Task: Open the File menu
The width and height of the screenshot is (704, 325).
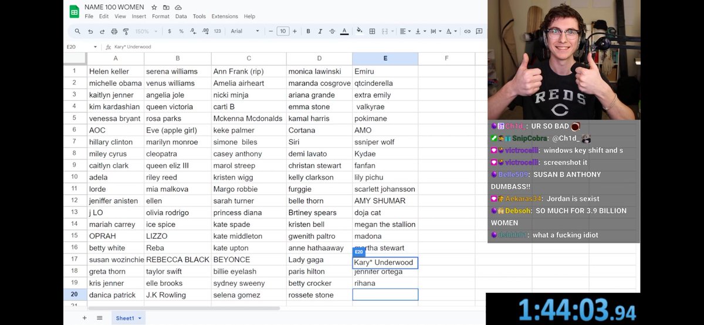Action: (89, 16)
